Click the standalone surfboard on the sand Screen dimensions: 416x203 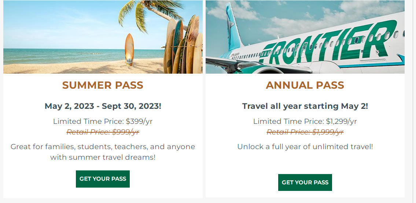pyautogui.click(x=129, y=49)
